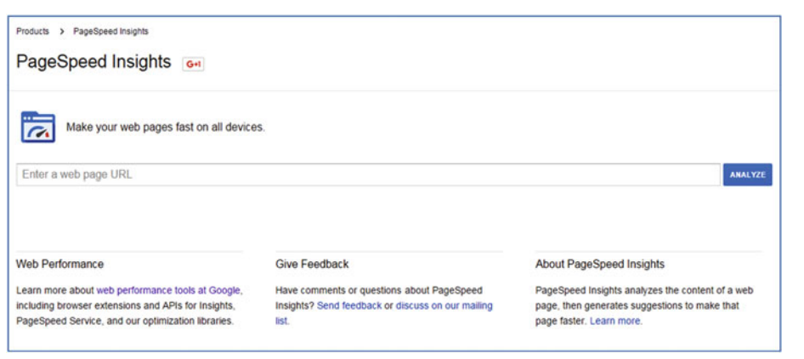The width and height of the screenshot is (804, 359).
Task: Click the blue ANALYZE button
Action: click(x=748, y=174)
